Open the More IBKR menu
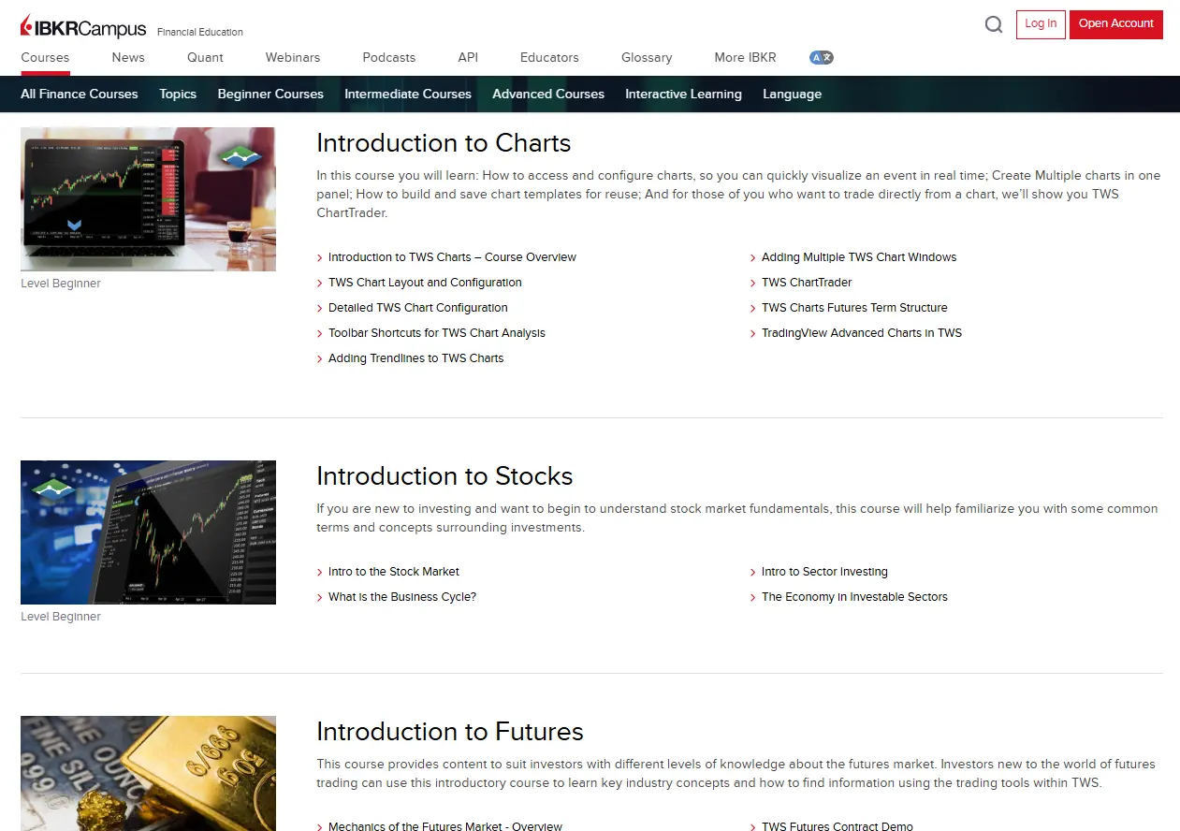Viewport: 1180px width, 831px height. tap(745, 57)
